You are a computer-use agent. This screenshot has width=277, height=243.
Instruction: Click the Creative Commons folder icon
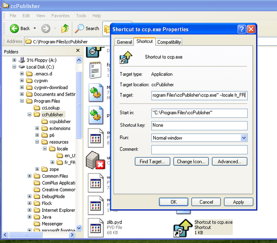(37, 190)
